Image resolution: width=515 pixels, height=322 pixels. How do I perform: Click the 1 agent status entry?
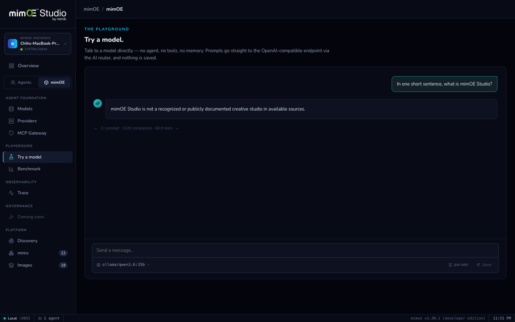point(49,318)
